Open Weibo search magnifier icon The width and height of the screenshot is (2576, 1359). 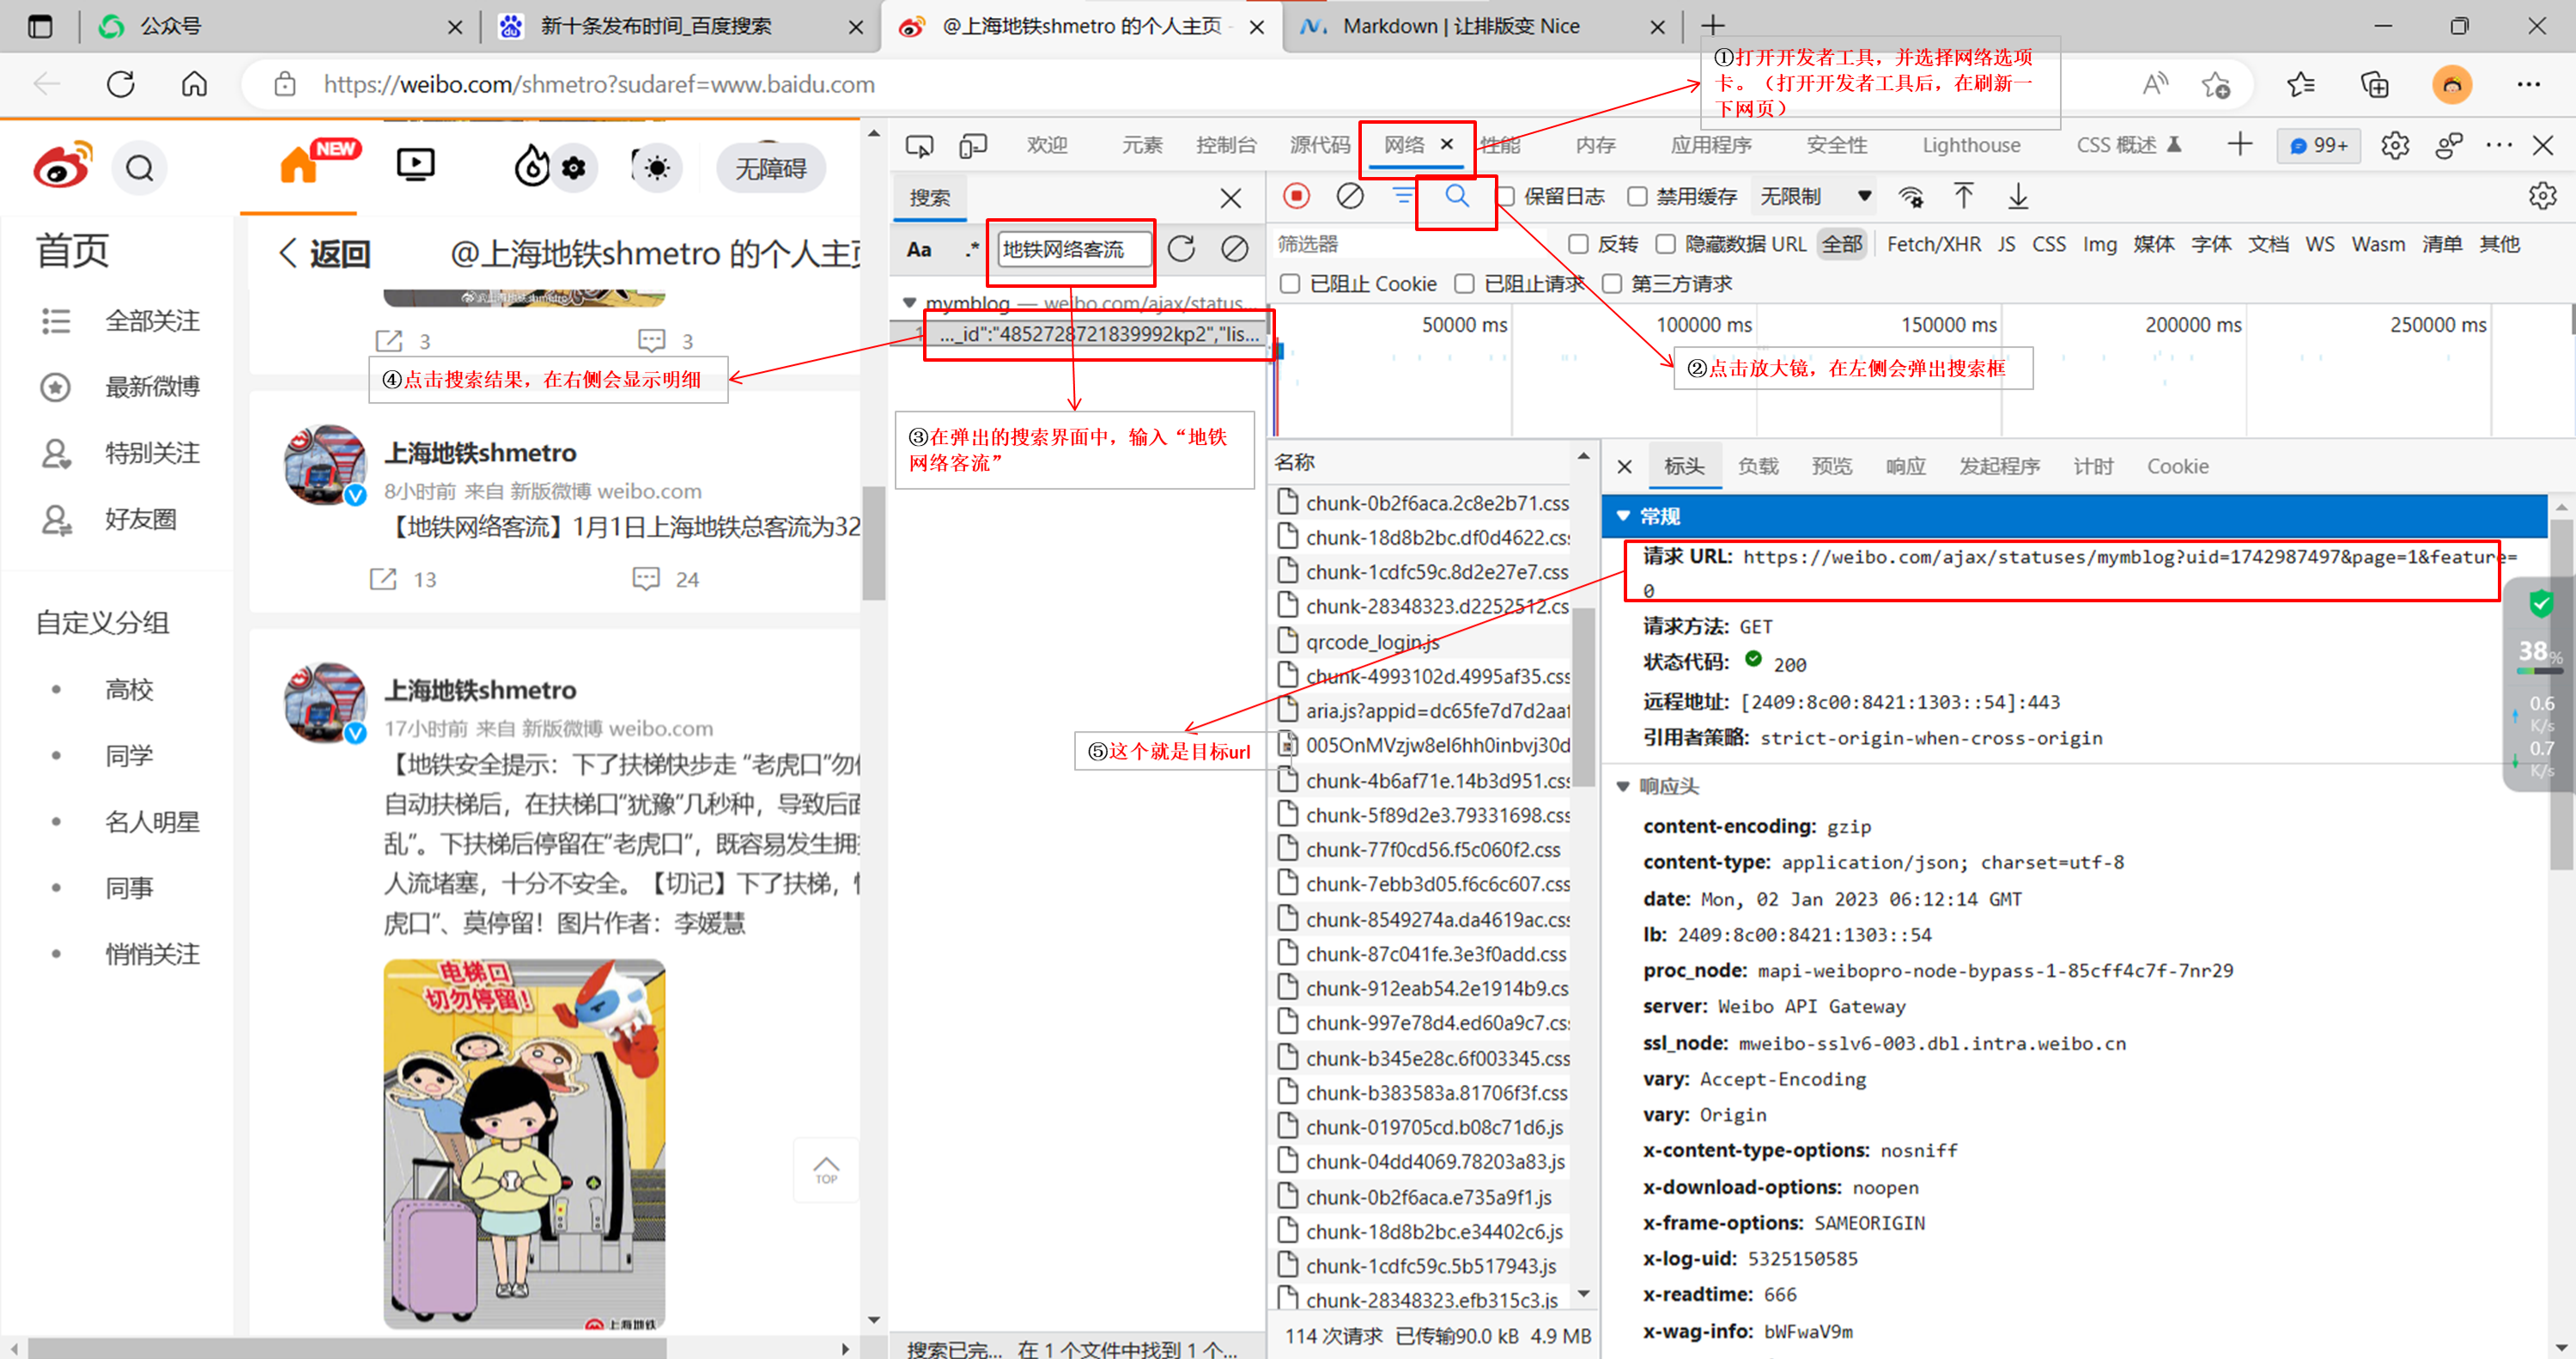tap(140, 168)
